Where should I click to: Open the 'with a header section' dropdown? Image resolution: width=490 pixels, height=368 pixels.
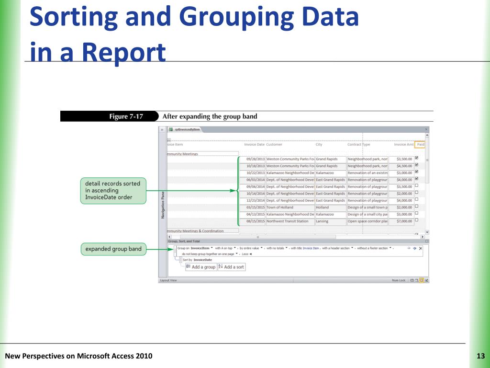(352, 248)
